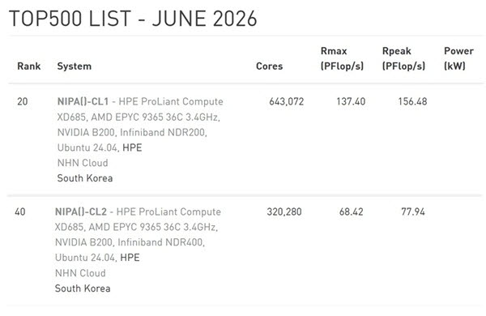This screenshot has width=486, height=316.
Task: Select the 77.94 Rpeak value
Action: coord(413,211)
